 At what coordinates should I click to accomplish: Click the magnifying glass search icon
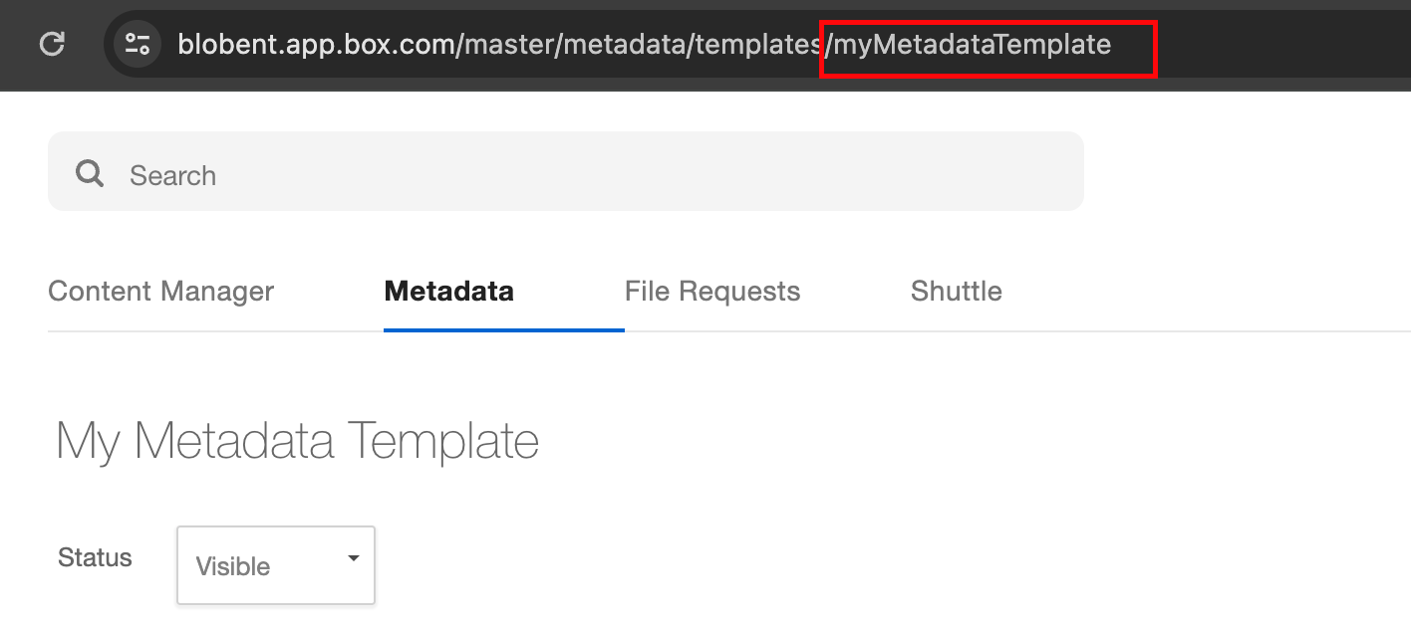click(90, 173)
